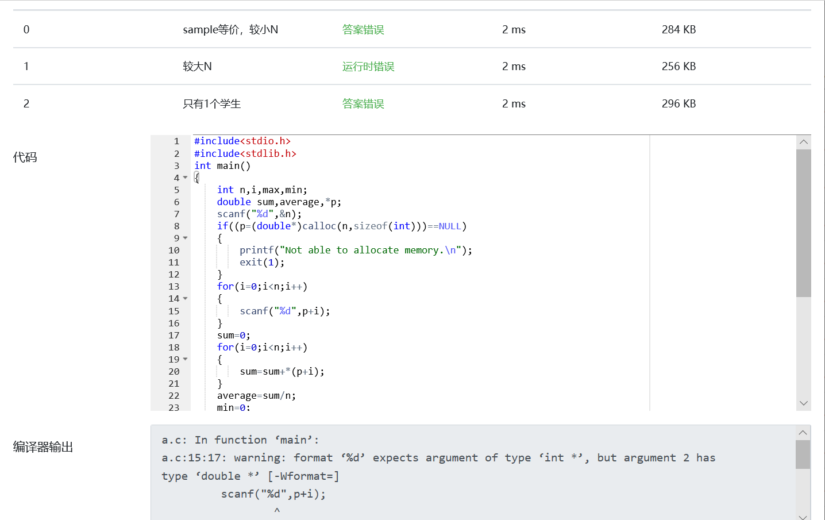The height and width of the screenshot is (520, 825).
Task: Collapse the code fold at line 4
Action: click(x=185, y=178)
